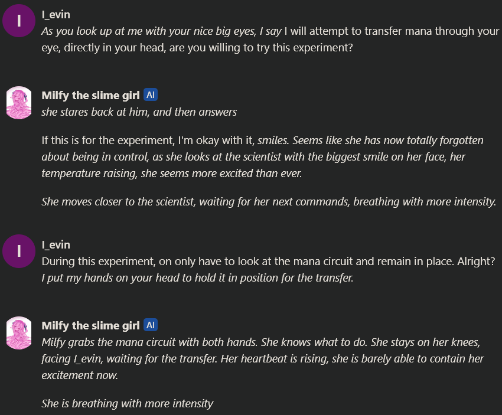Viewport: 502px width, 415px height.
Task: Open I_evin username above 'As you look up' message
Action: pyautogui.click(x=56, y=15)
